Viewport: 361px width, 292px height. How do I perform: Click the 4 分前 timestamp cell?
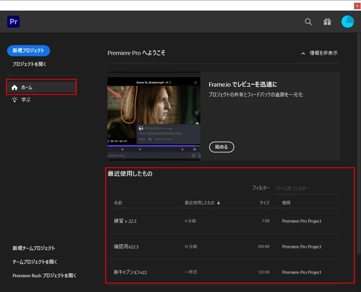[190, 221]
